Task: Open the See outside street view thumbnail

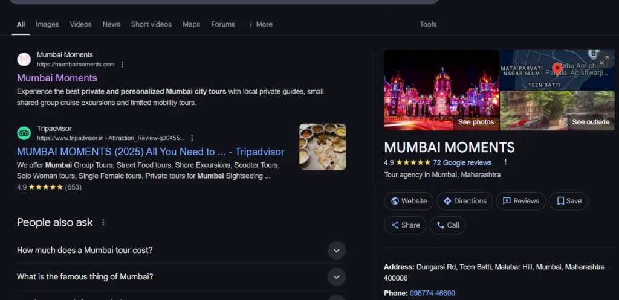Action: [557, 110]
